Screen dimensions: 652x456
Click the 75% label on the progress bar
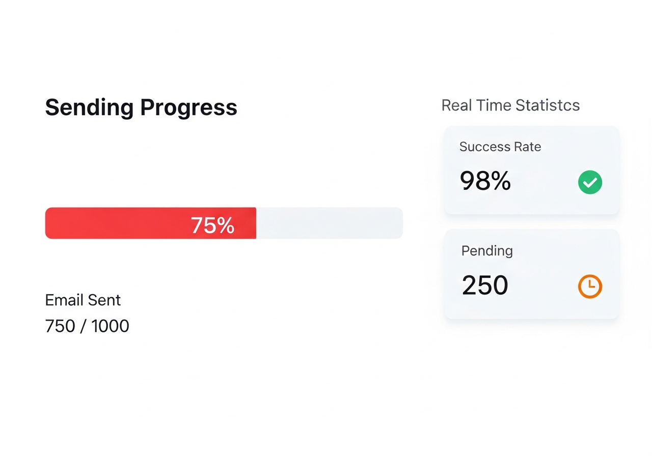[x=212, y=224]
